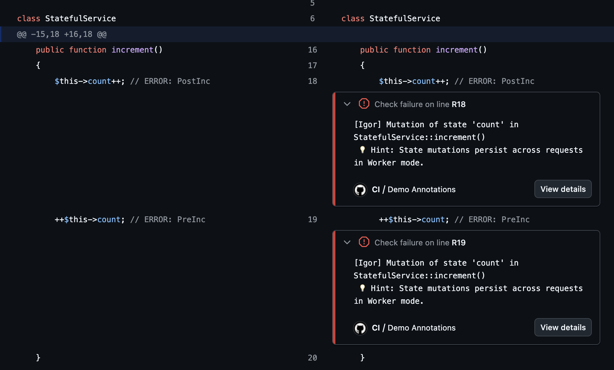Screen dimensions: 614x370
Task: Click the R18 message 'Mutation of state count'
Action: point(436,131)
